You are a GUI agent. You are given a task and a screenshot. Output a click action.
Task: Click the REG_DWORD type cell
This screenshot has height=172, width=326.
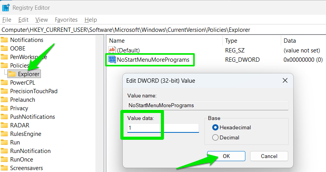(242, 60)
